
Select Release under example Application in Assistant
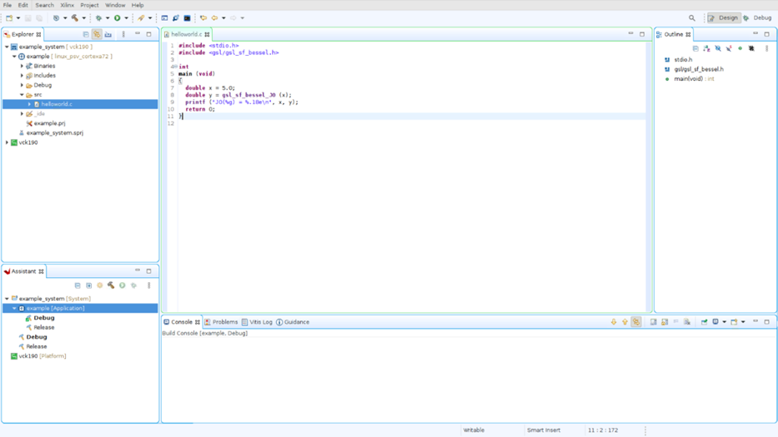click(44, 327)
